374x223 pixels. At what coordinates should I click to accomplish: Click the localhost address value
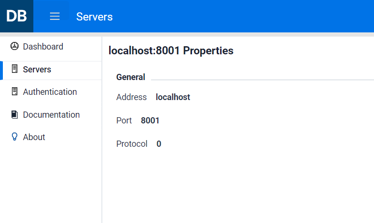pyautogui.click(x=173, y=97)
